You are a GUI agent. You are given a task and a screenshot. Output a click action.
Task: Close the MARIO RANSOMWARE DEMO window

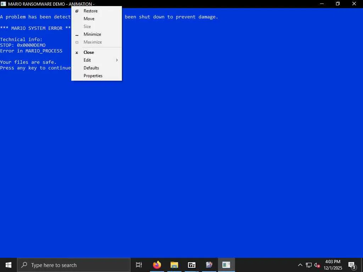tap(354, 4)
